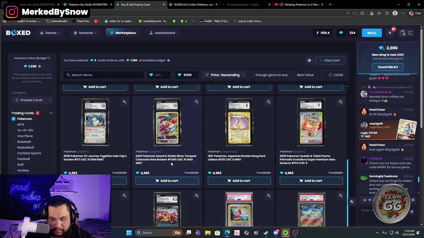Enable the Enough gems to buy filter

(252, 75)
